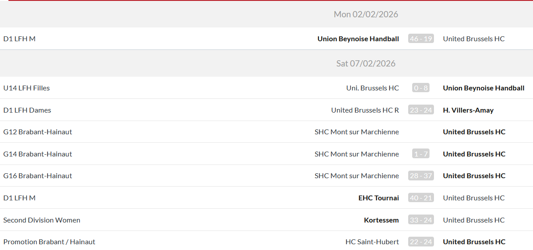
Task: Click the 23 - 24 score badge
Action: tap(421, 110)
